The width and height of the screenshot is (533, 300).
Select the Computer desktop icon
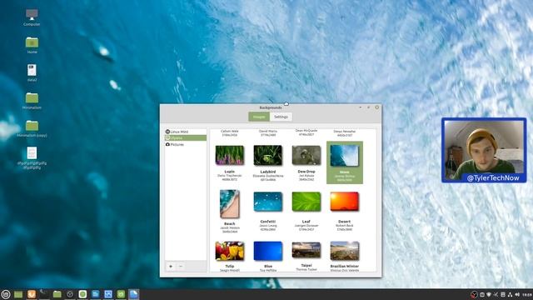32,17
